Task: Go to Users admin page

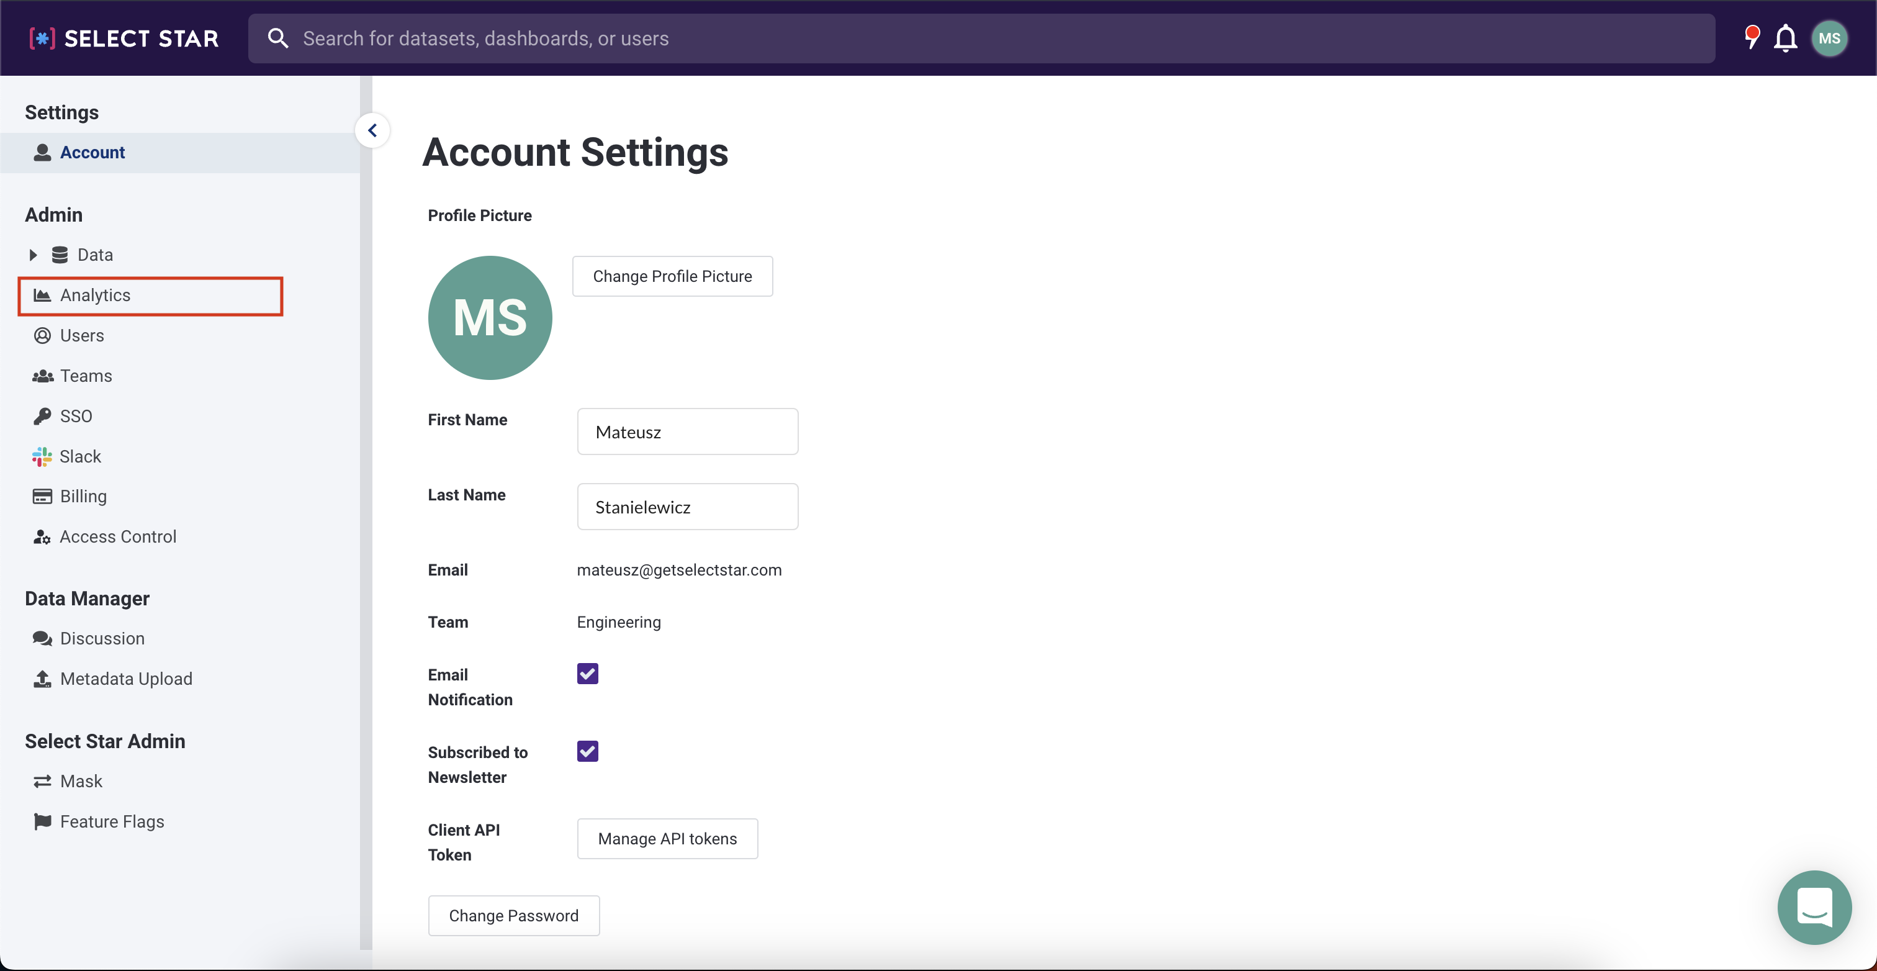Action: point(83,335)
